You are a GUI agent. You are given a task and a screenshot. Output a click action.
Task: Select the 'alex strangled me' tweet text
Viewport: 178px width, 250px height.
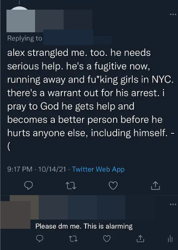coord(90,100)
